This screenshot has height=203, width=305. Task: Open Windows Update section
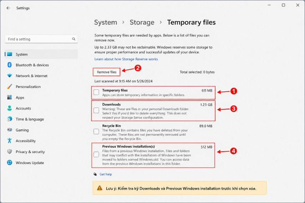[x=41, y=163]
